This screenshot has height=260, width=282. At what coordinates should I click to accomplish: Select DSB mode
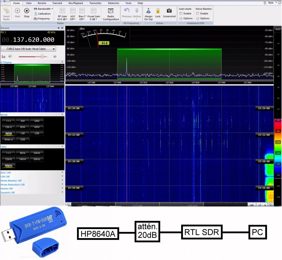coord(23,139)
